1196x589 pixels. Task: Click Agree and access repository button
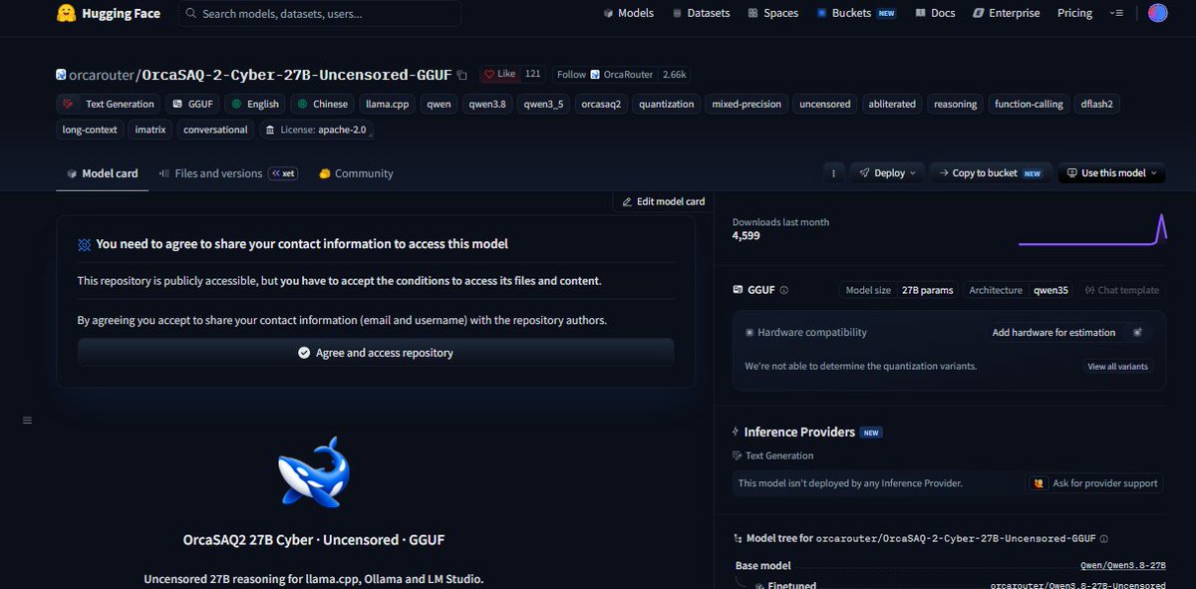coord(376,353)
